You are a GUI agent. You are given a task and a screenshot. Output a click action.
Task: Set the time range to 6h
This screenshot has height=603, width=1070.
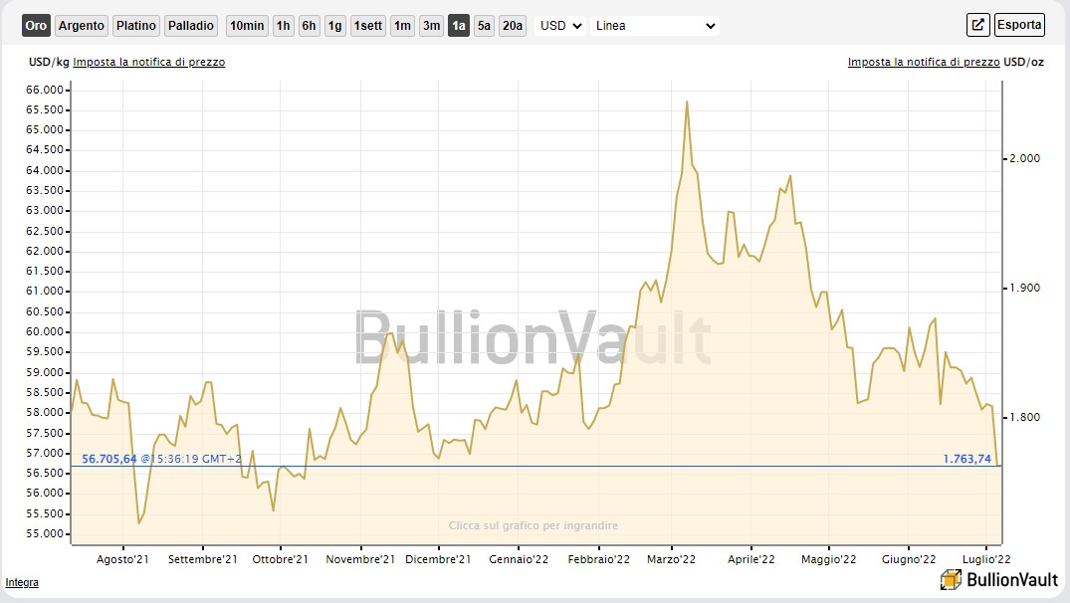pyautogui.click(x=310, y=26)
